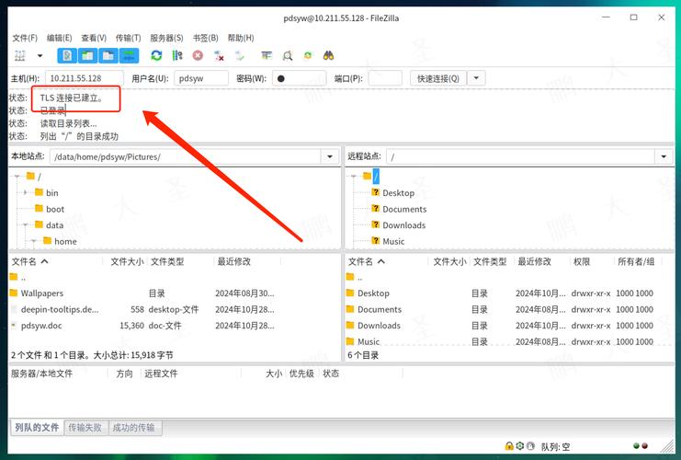This screenshot has height=460, width=681.
Task: Focus the 用户名 username field
Action: pos(201,78)
